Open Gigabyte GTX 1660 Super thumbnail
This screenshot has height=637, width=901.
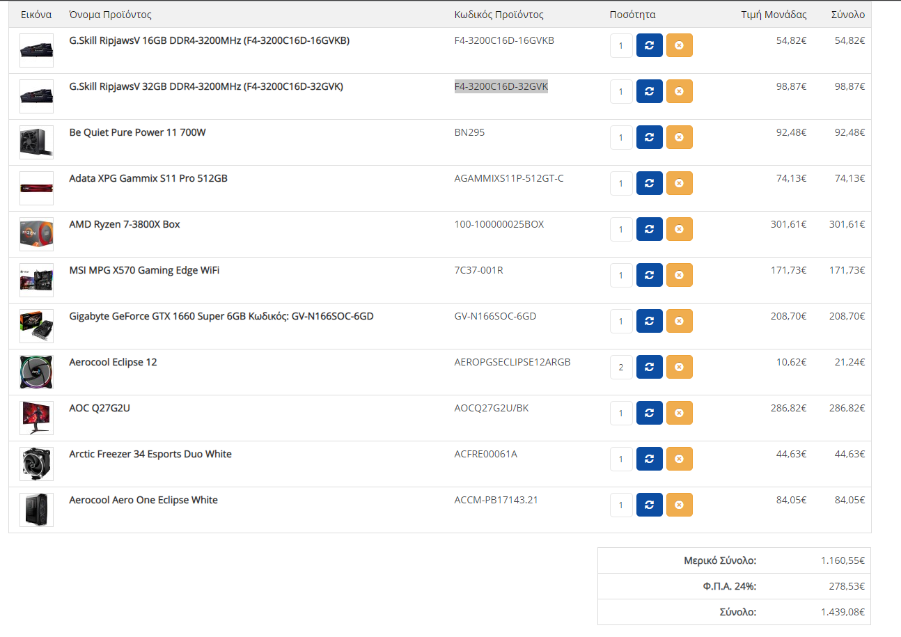[37, 327]
